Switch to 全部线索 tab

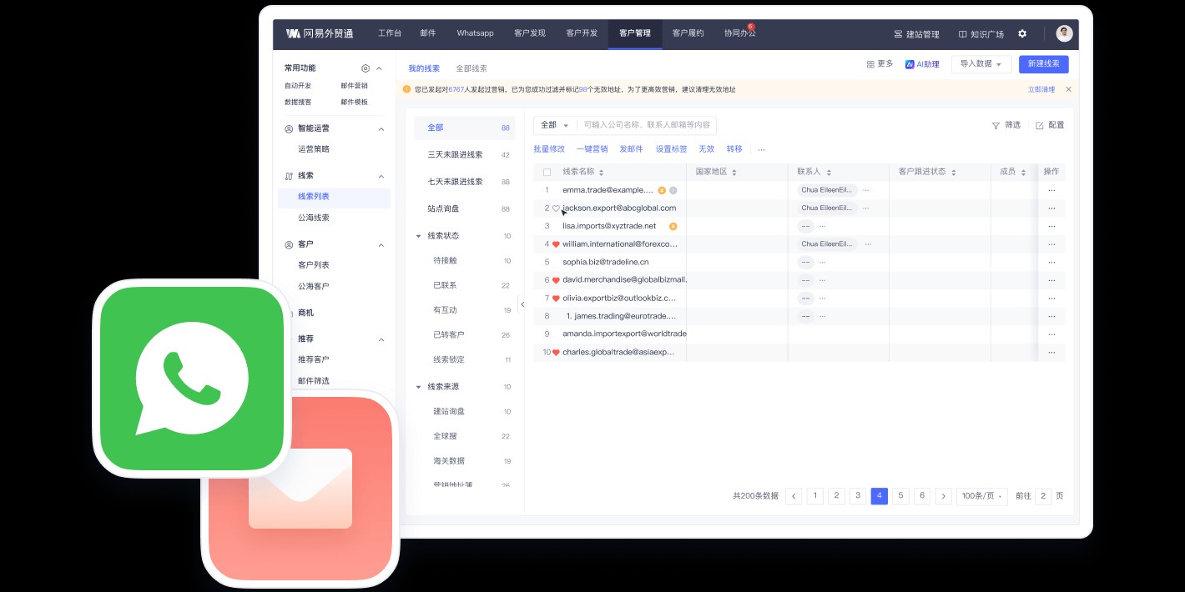(471, 68)
